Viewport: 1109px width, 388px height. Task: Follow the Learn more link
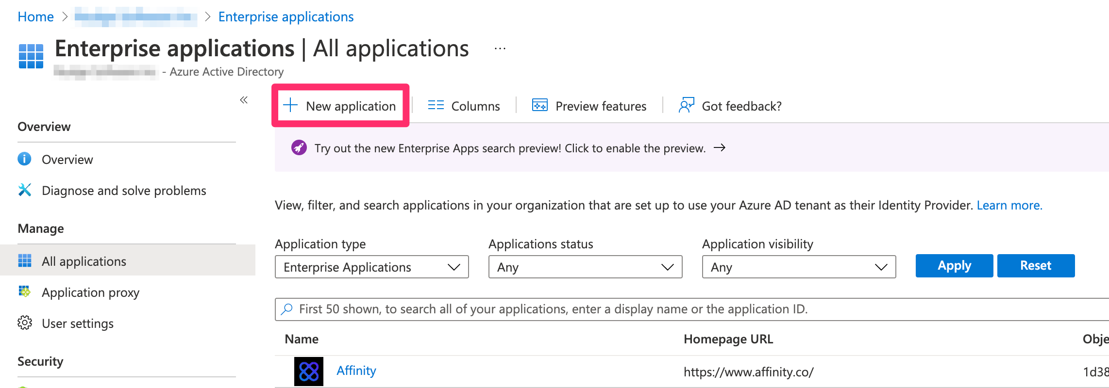click(x=1009, y=206)
